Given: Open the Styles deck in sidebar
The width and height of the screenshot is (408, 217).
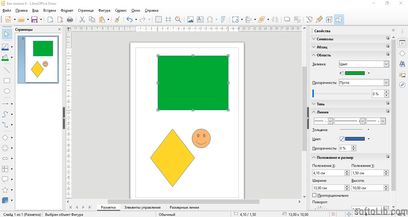Looking at the screenshot, I should pos(402,64).
